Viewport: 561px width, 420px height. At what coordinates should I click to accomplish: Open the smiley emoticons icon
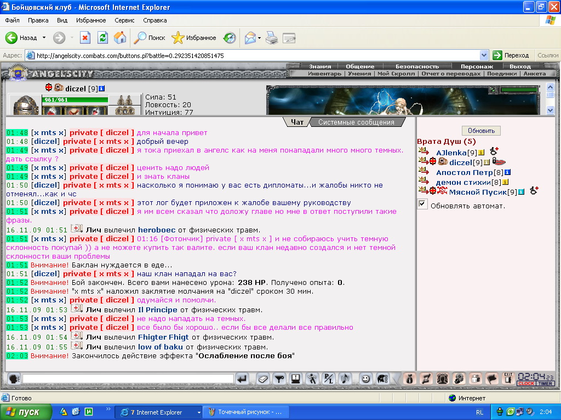(x=365, y=378)
